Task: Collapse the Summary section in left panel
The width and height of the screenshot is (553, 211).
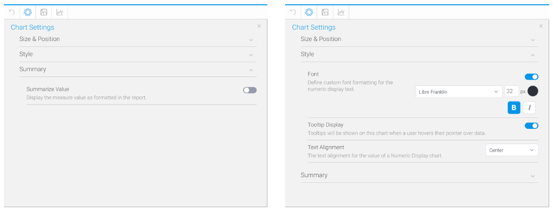Action: [138, 70]
